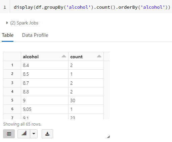Image resolution: width=172 pixels, height=142 pixels.
Task: Click inside the code cell line
Action: click(x=92, y=7)
